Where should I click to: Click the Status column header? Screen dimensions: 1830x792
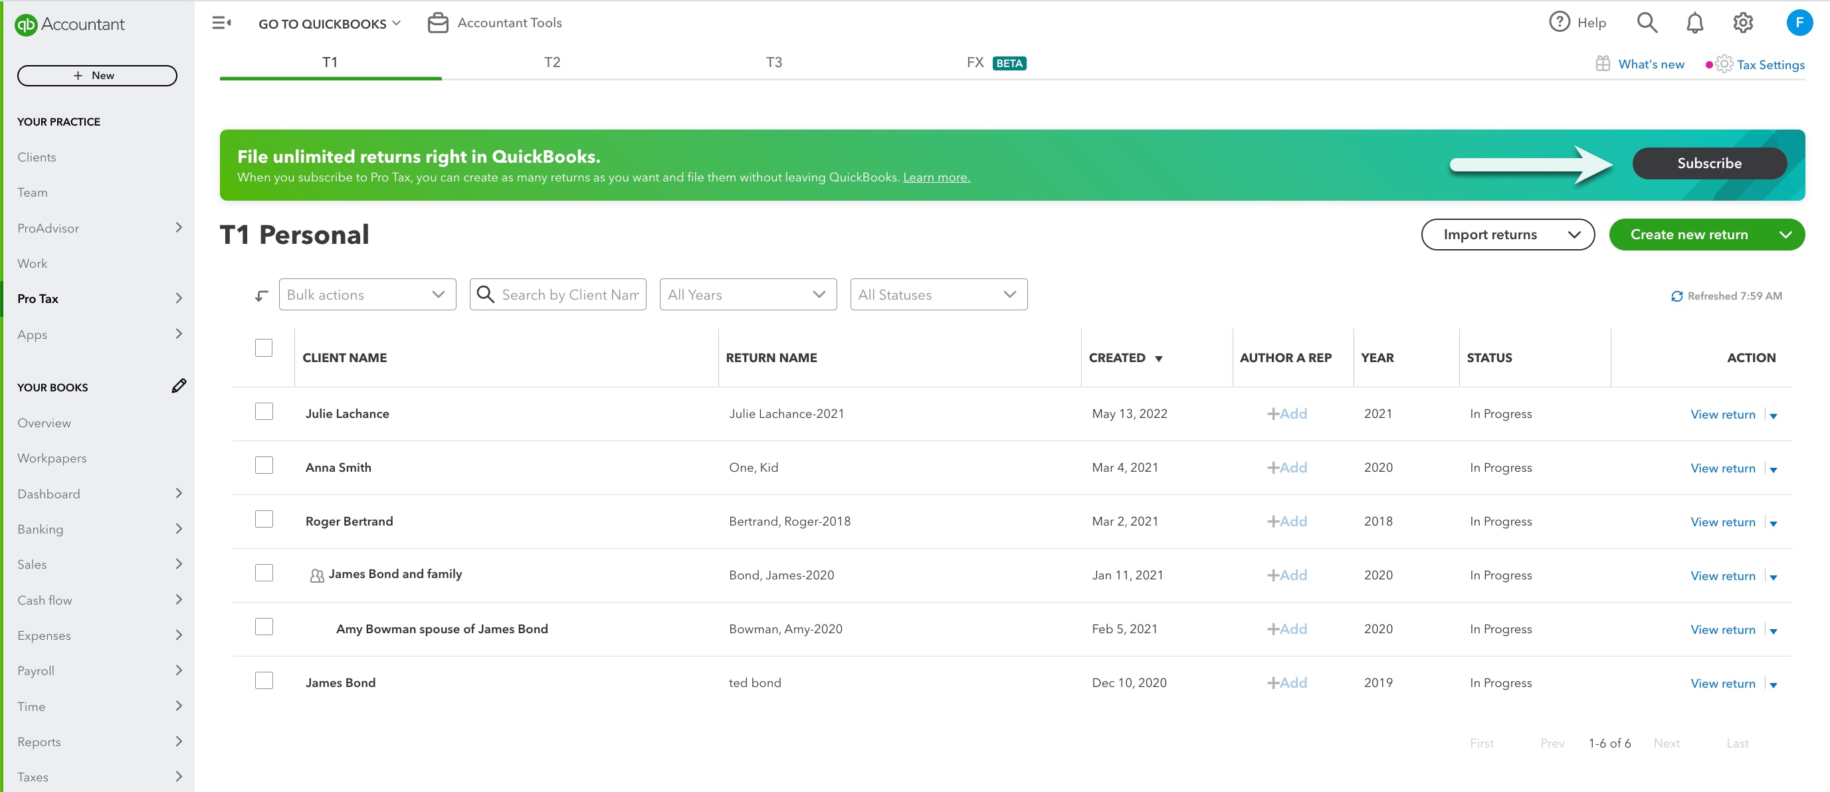point(1489,358)
